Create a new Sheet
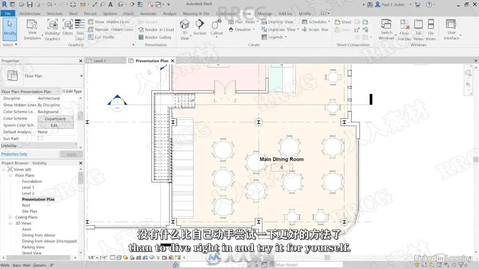The width and height of the screenshot is (479, 269). pos(343,22)
